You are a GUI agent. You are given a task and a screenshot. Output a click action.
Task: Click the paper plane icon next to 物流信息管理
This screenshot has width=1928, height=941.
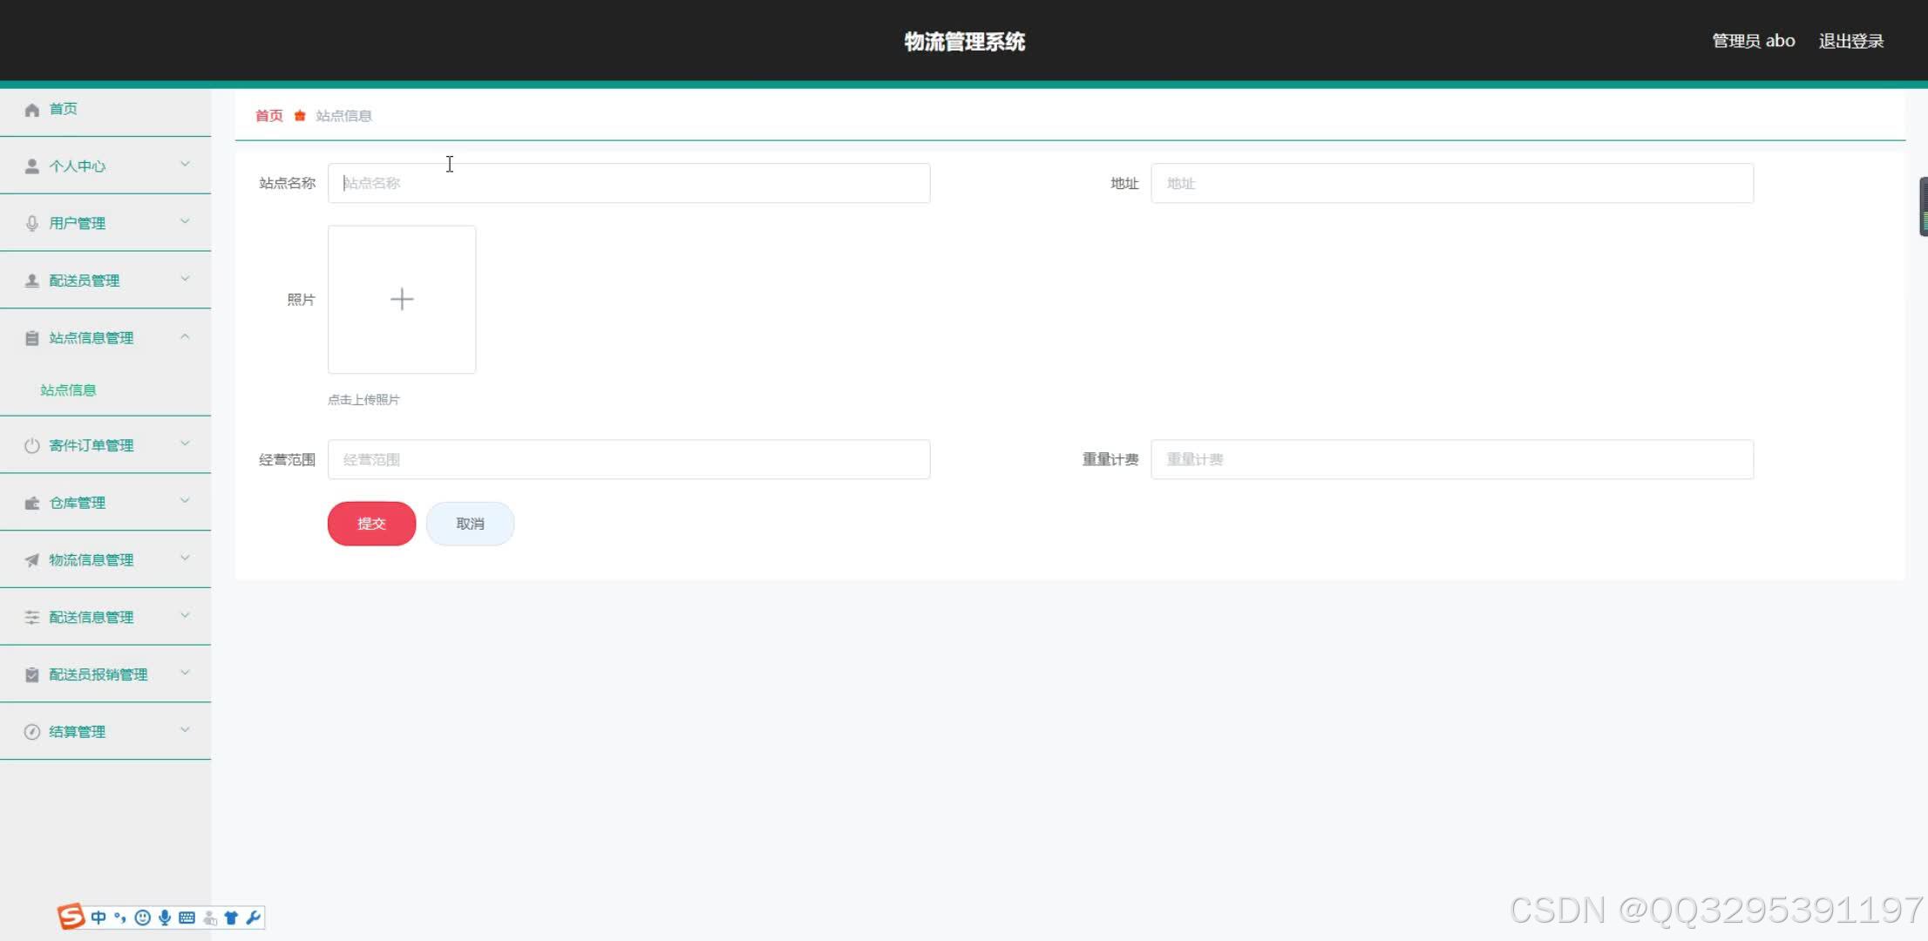point(32,560)
